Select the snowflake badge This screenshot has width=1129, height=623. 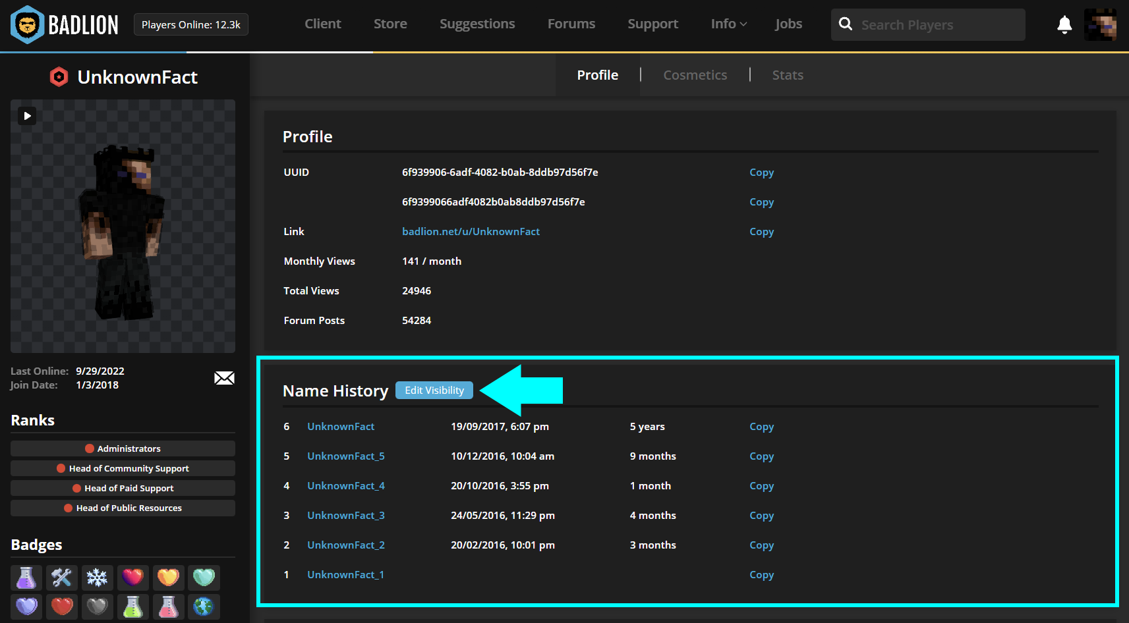(98, 578)
